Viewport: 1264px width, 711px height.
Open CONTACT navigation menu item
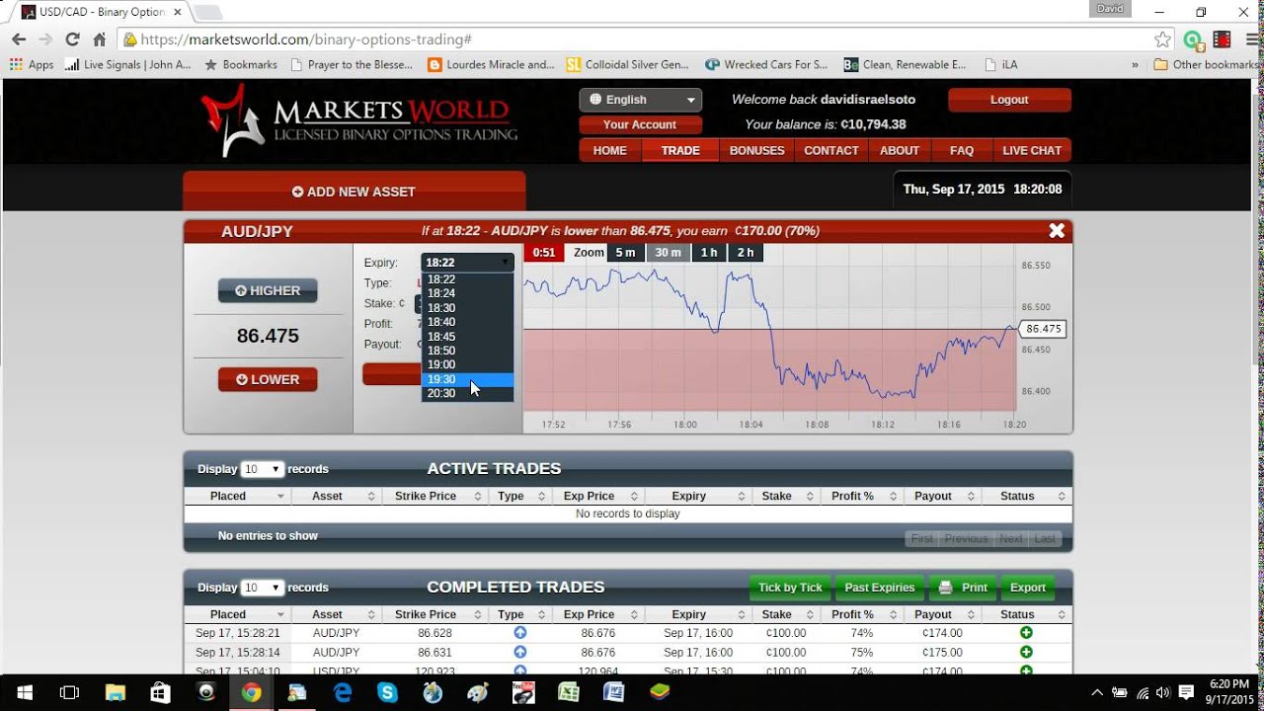pyautogui.click(x=831, y=151)
